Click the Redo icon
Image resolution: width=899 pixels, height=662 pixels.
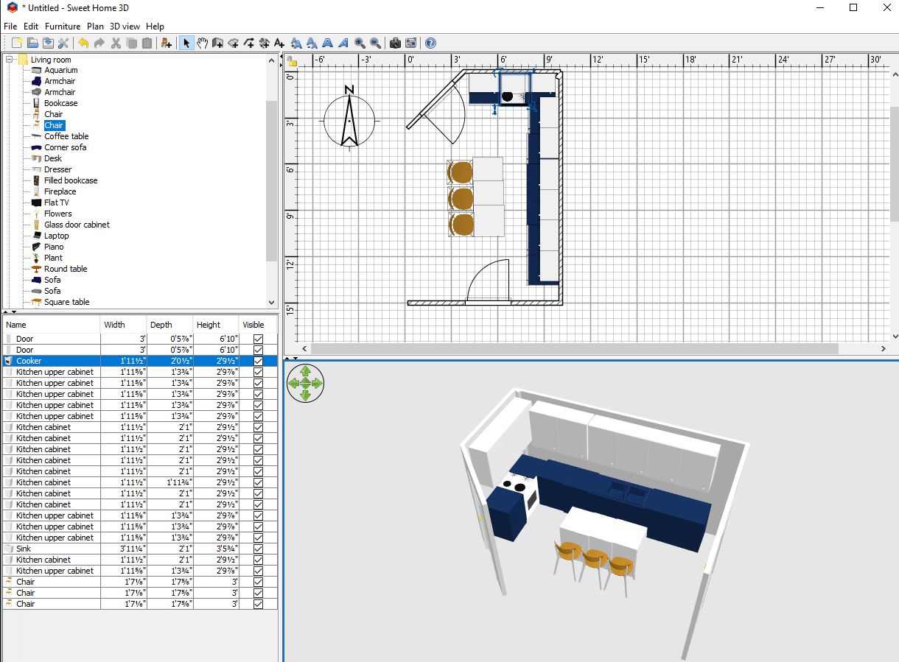click(x=99, y=43)
